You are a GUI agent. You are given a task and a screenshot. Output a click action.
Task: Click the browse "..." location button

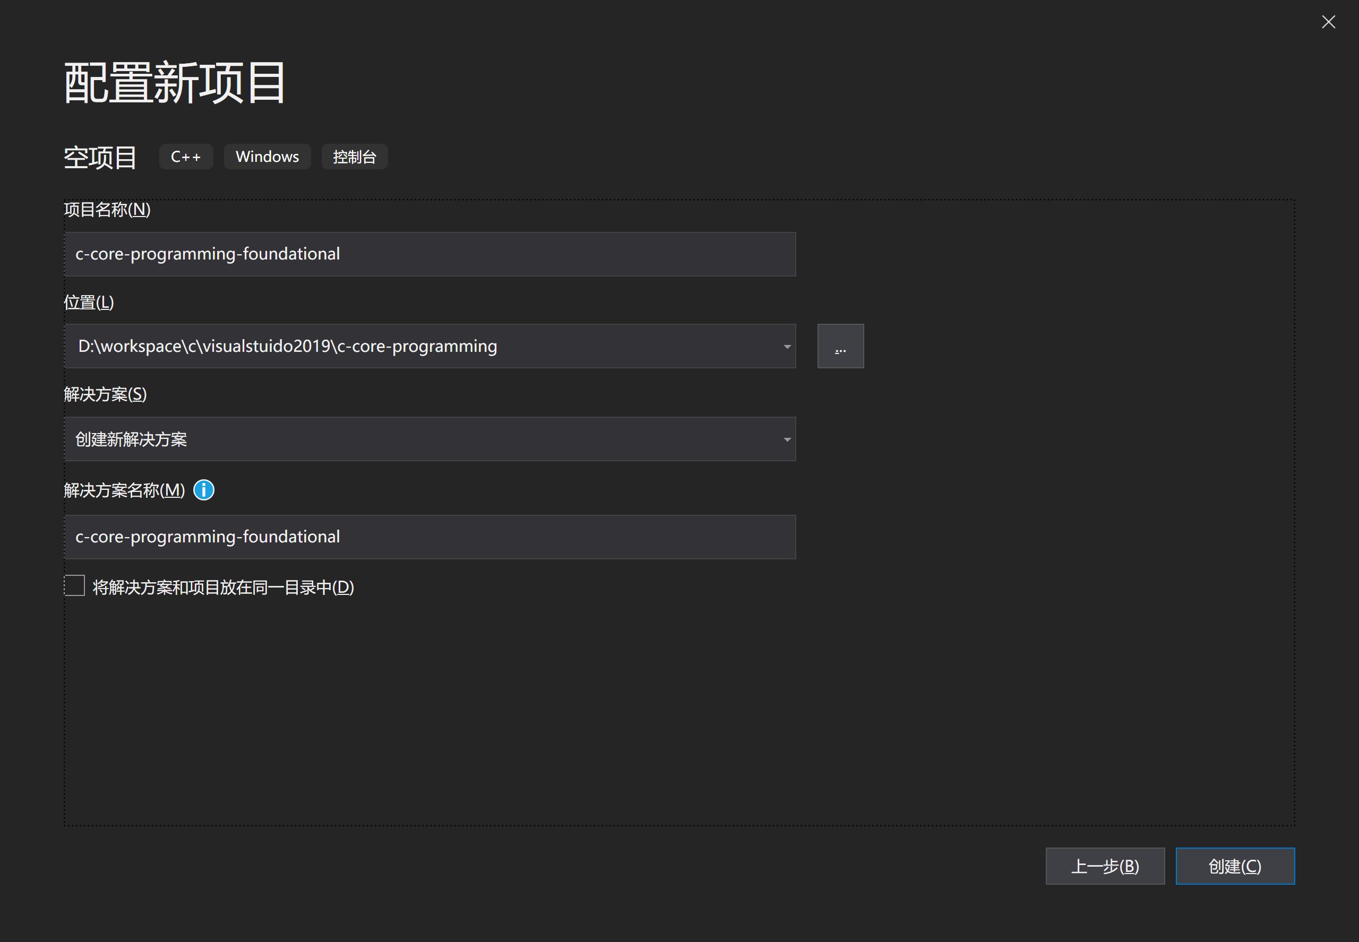coord(840,346)
